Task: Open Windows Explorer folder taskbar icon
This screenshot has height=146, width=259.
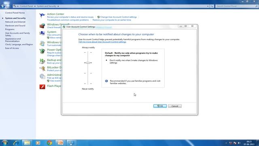Action: pos(27,143)
